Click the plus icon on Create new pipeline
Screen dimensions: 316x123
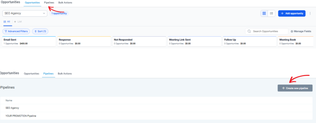[283, 88]
